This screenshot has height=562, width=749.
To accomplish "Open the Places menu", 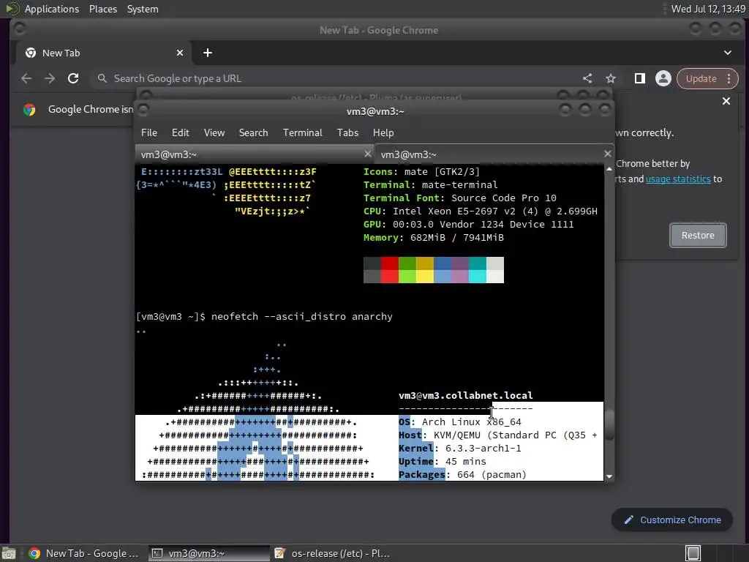I will [102, 9].
